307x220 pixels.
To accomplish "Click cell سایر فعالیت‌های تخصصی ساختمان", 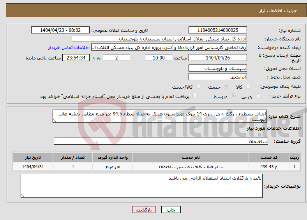I will pos(191,167).
